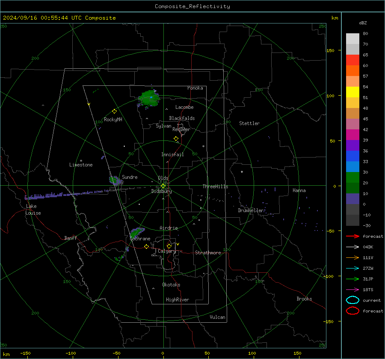Click the red forecast ellipse icon
Image resolution: width=385 pixels, height=359 pixels.
[x=352, y=311]
